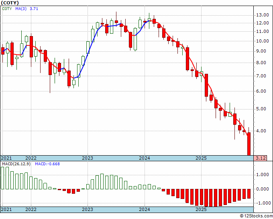Select the 2025 marker on price timeline
The width and height of the screenshot is (273, 219).
[x=201, y=158]
